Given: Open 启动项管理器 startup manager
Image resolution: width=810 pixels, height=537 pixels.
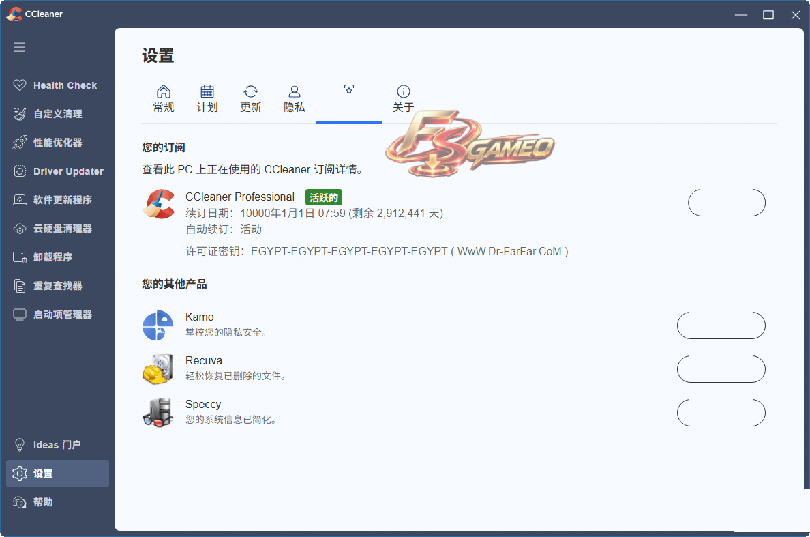Looking at the screenshot, I should click(x=57, y=315).
